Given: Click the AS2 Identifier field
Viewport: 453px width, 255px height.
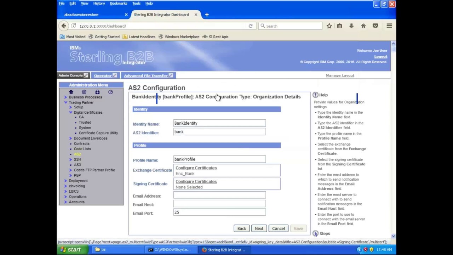Looking at the screenshot, I should coord(219,132).
